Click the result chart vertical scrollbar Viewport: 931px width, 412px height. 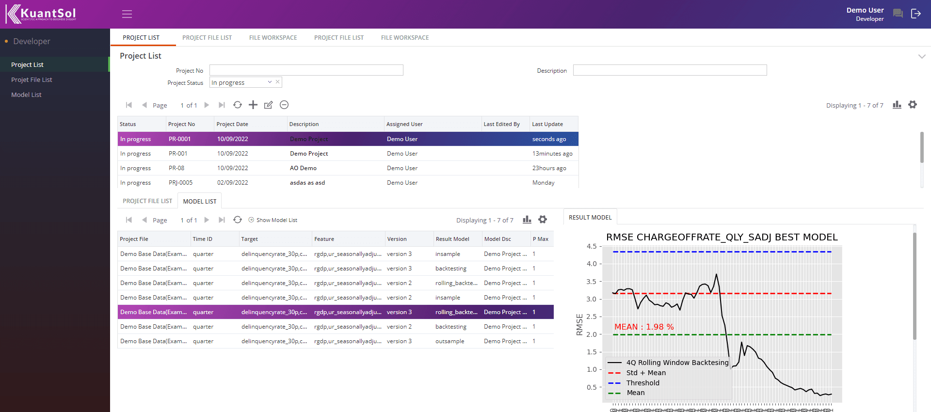coord(915,286)
